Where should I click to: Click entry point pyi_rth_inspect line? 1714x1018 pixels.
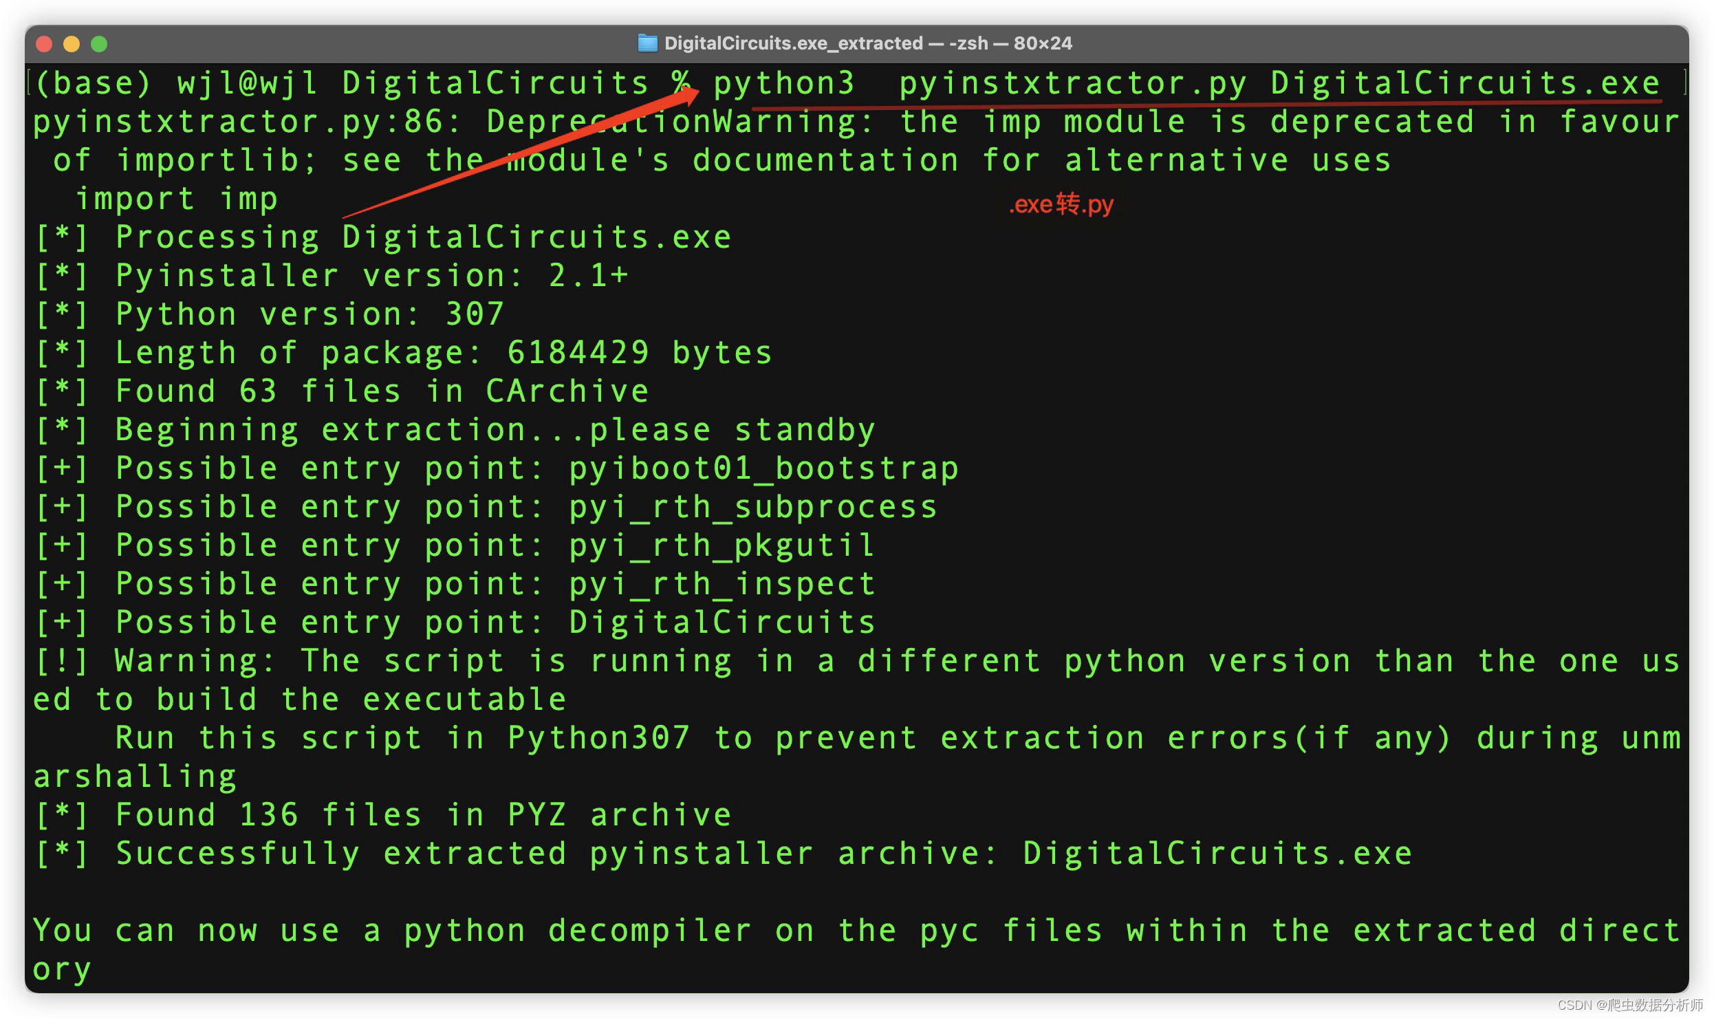(x=455, y=585)
